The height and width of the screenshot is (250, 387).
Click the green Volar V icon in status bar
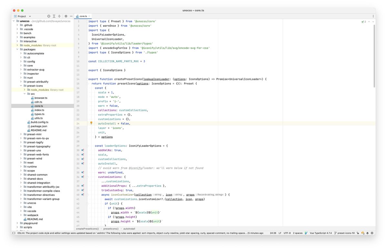pos(305,233)
